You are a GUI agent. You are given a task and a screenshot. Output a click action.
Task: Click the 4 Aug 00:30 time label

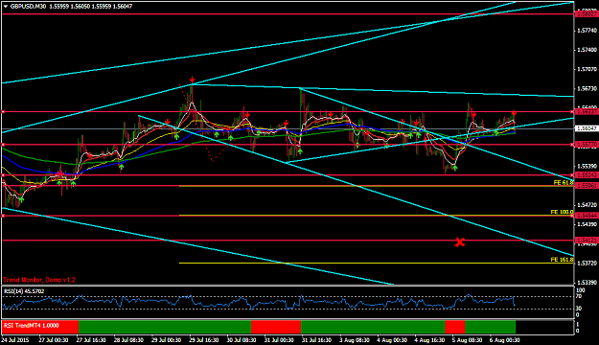[x=393, y=339]
